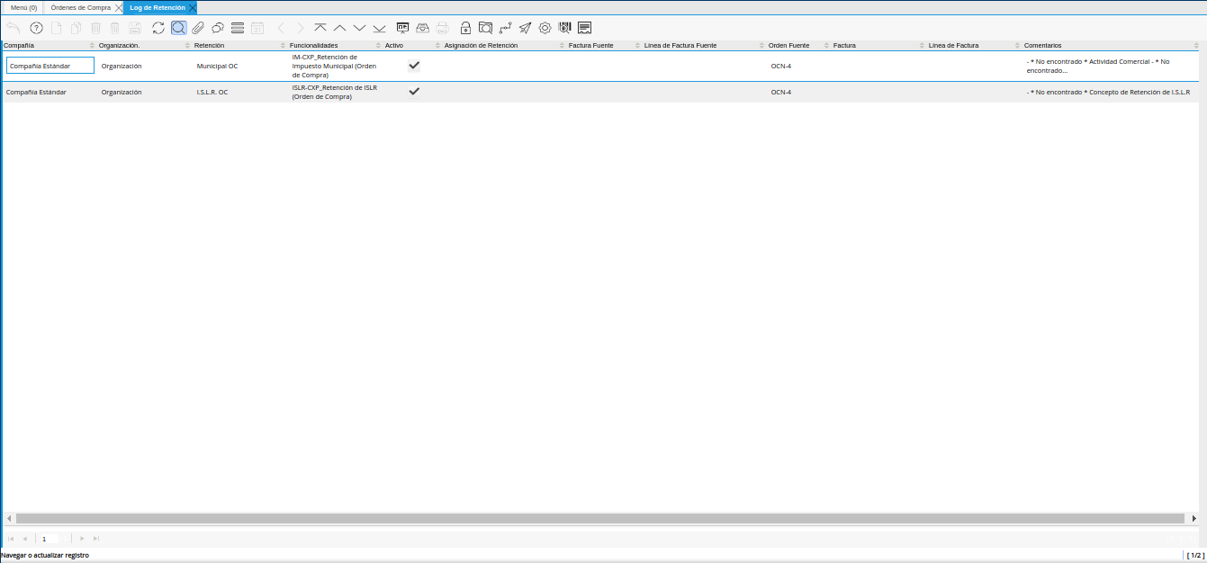Image resolution: width=1207 pixels, height=563 pixels.
Task: Sort by Compañía column arrow
Action: 92,45
